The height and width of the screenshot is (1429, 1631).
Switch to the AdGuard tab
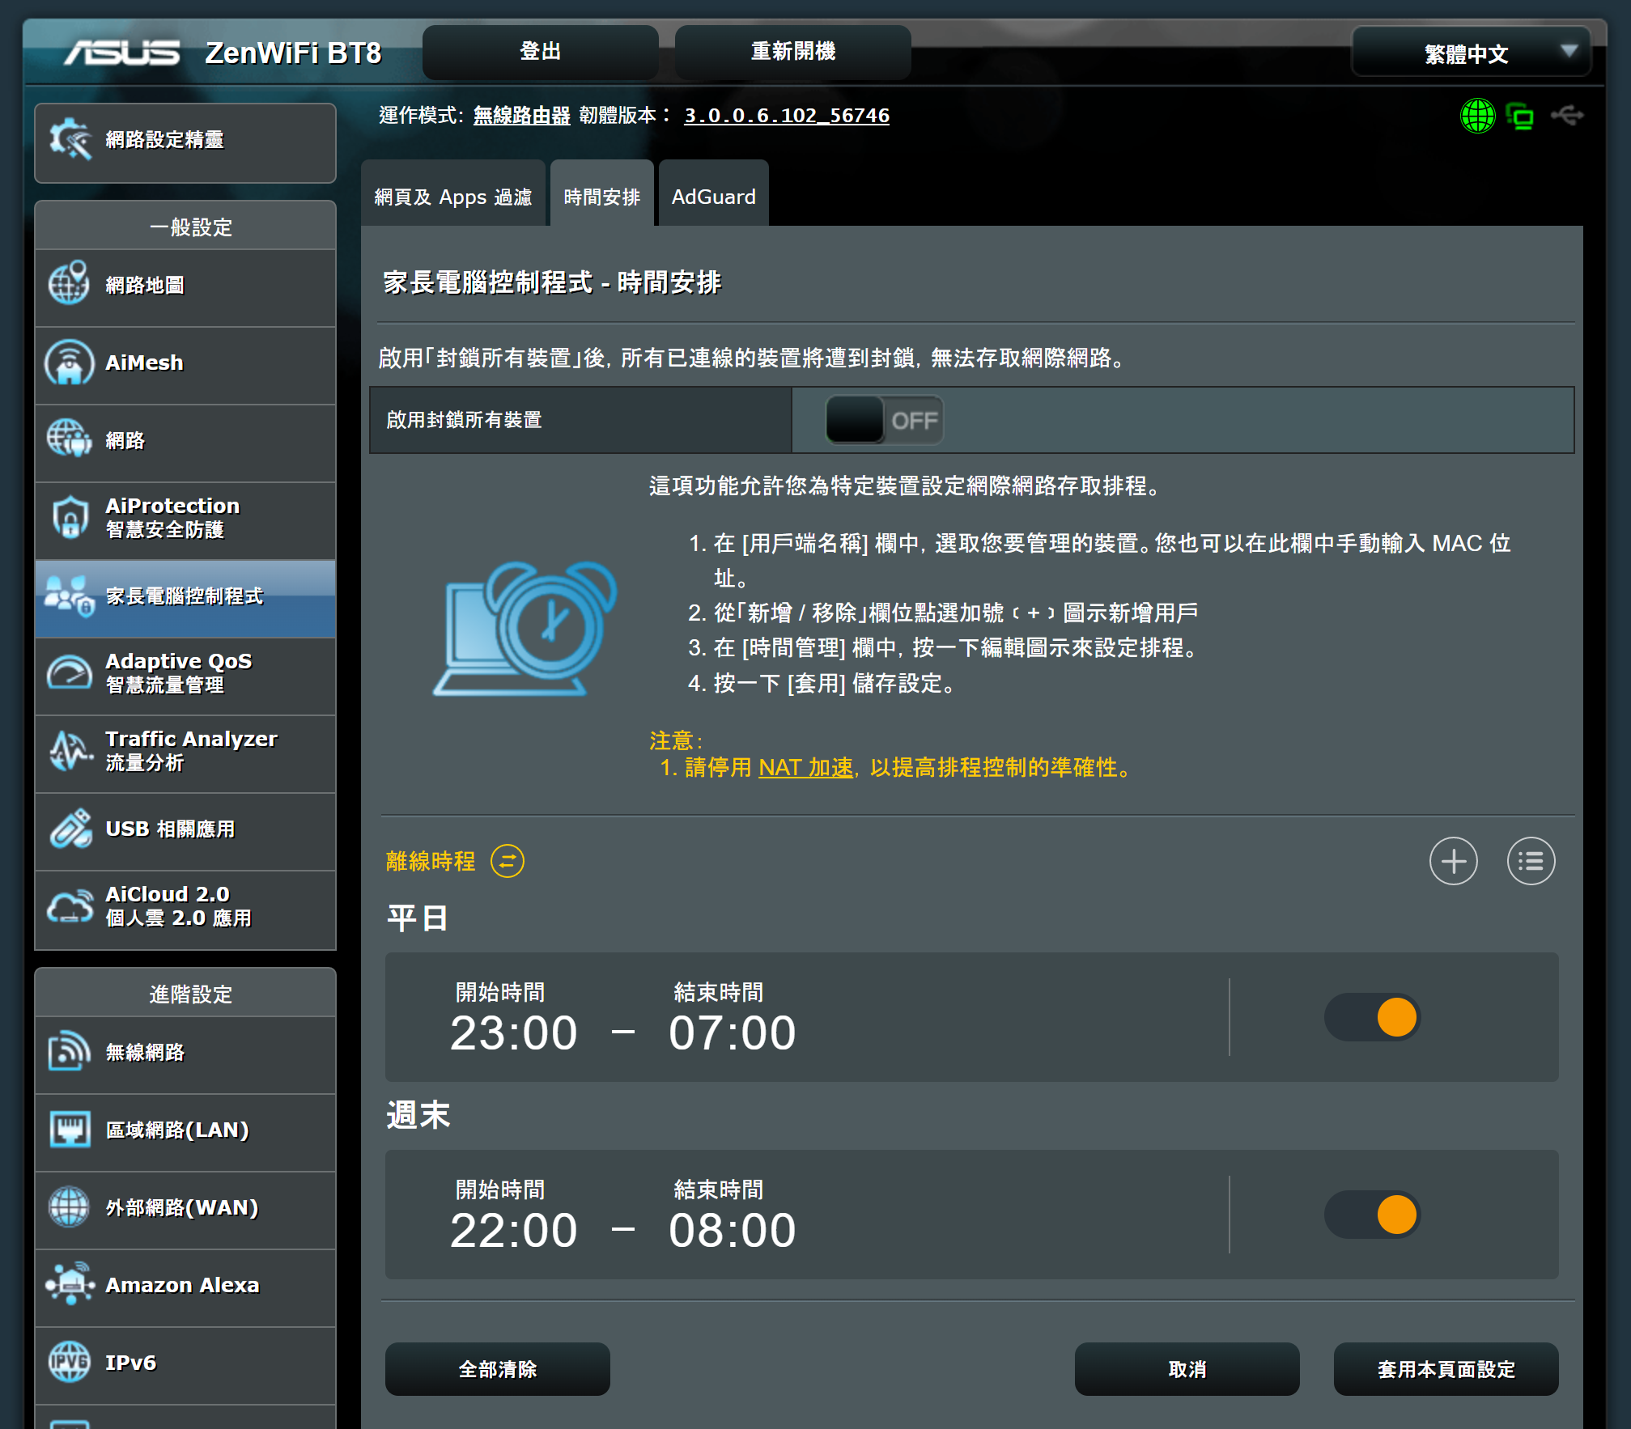pyautogui.click(x=713, y=197)
